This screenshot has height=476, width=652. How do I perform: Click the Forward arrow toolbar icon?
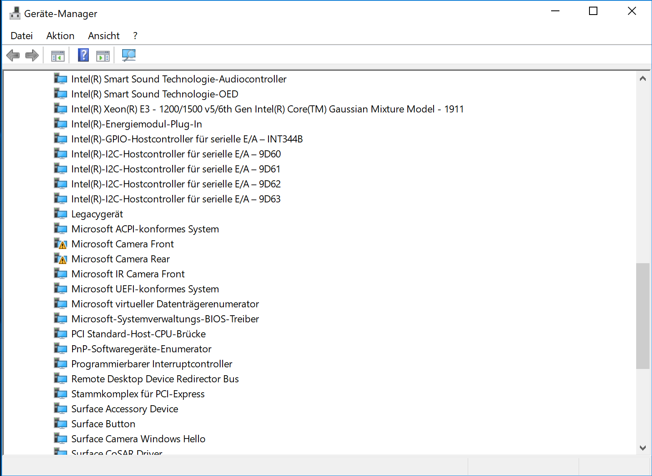(x=32, y=55)
